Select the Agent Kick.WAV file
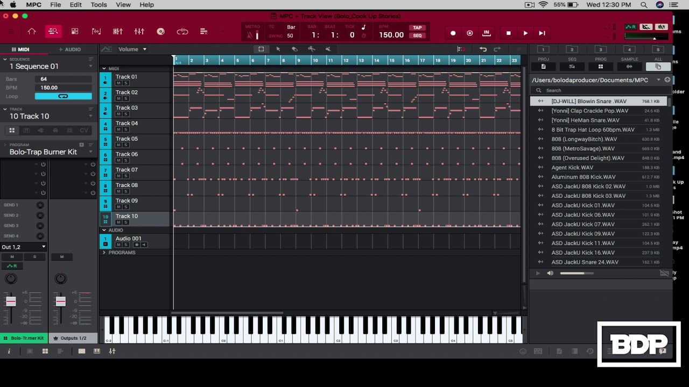Viewport: 689px width, 387px height. click(598, 167)
